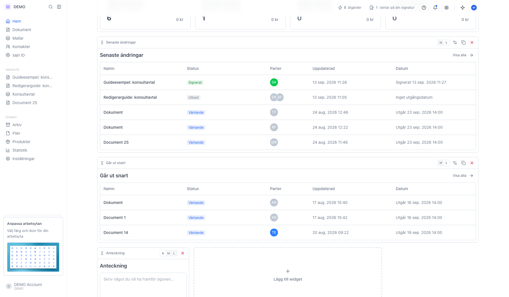This screenshot has height=297, width=509.
Task: Open the help icon in top bar
Action: tap(424, 8)
